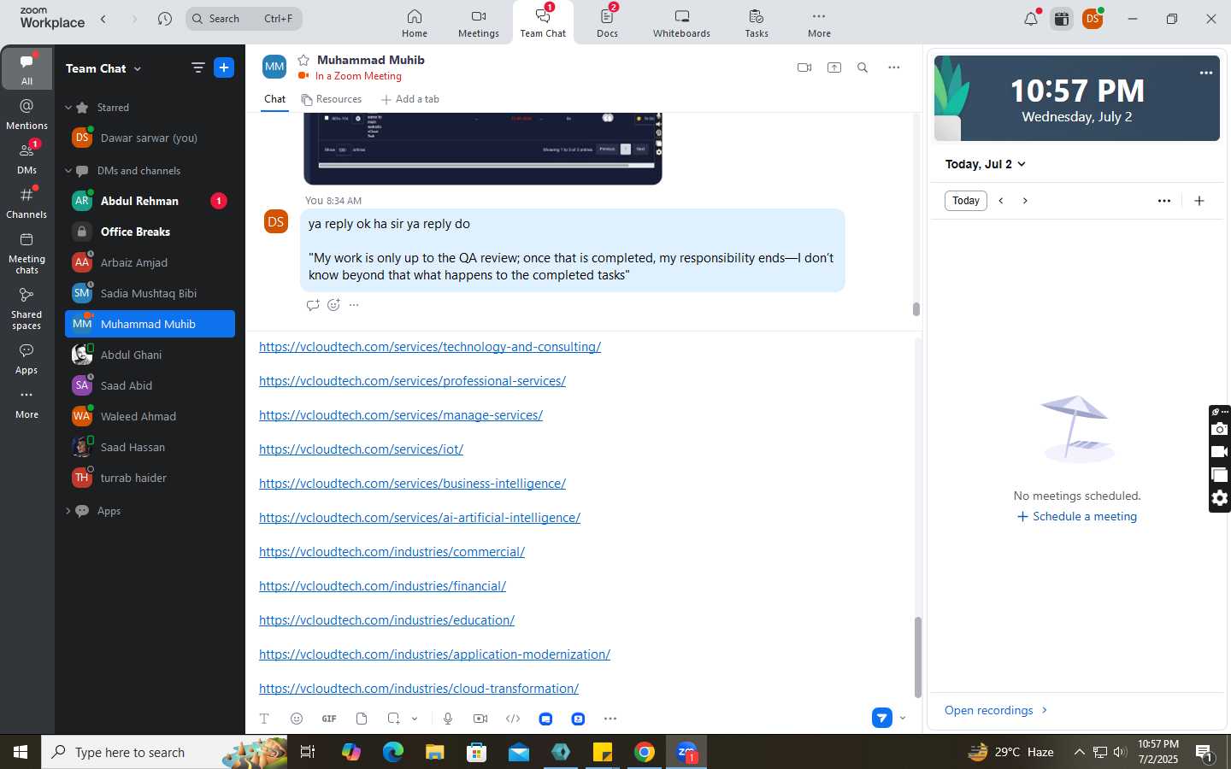Screen dimensions: 1231x769
Task: Click the chat message scrollbar
Action: tap(916, 310)
